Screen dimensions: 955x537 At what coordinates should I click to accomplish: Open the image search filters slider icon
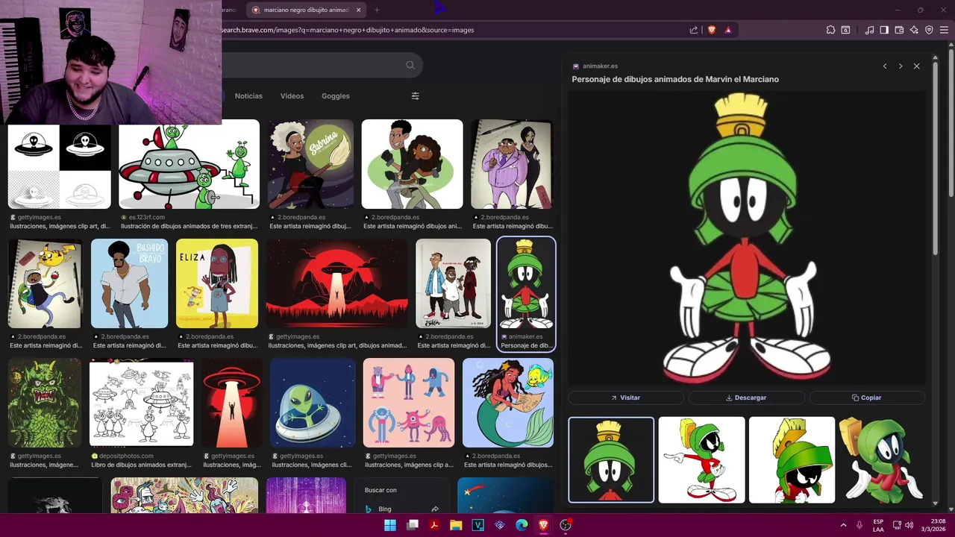(416, 95)
